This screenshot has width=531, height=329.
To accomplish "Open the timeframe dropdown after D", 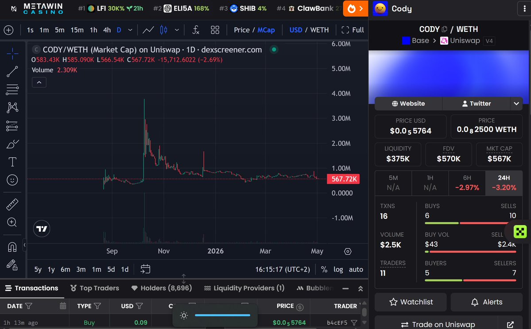I will click(130, 30).
